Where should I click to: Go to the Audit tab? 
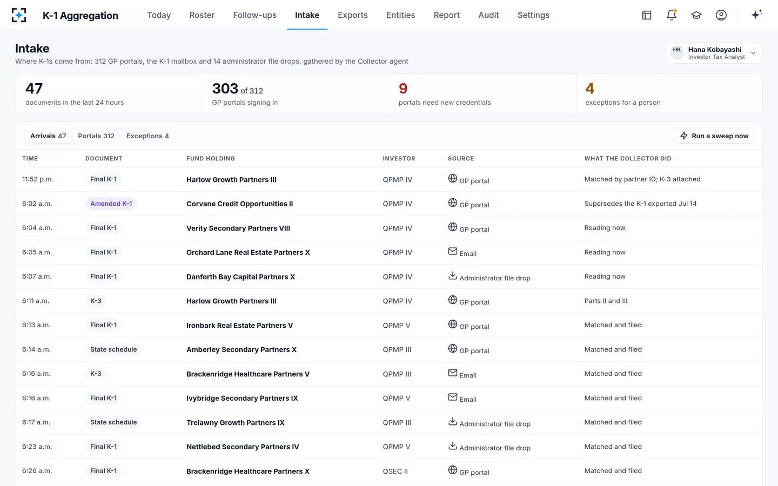[488, 15]
